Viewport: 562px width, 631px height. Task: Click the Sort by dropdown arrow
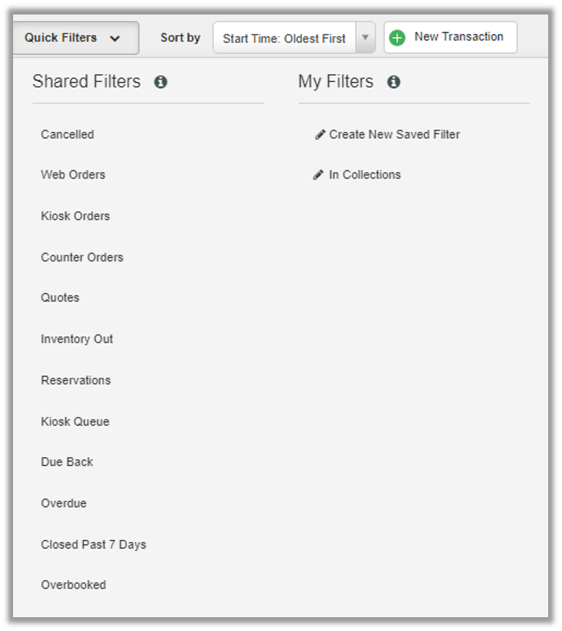click(365, 38)
